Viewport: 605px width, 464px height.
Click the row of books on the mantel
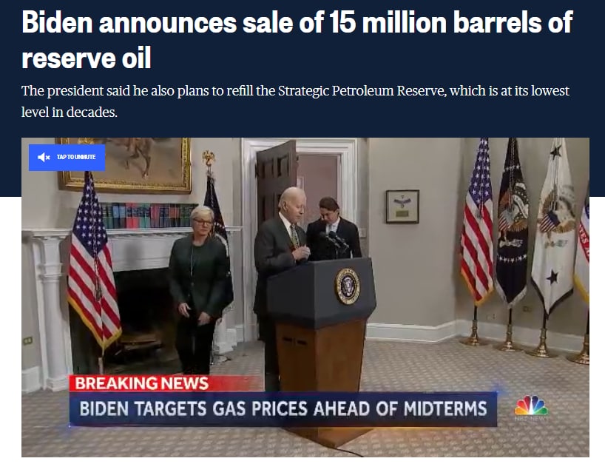149,215
